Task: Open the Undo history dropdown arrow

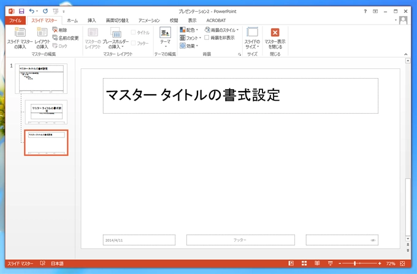Action: [37, 11]
